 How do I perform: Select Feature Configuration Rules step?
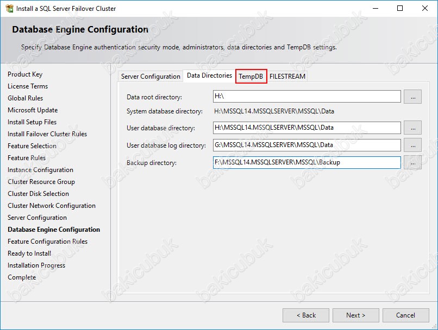click(x=47, y=242)
